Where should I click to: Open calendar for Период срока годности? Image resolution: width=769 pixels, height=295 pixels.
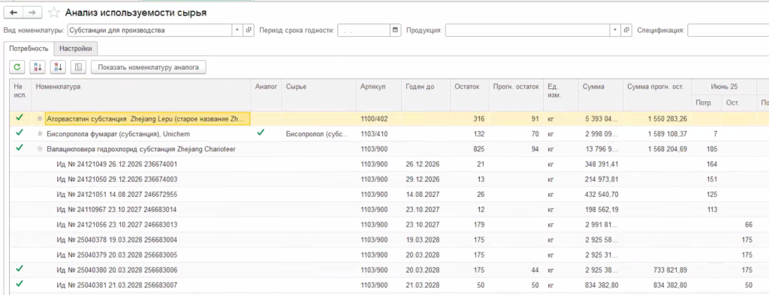pos(396,31)
